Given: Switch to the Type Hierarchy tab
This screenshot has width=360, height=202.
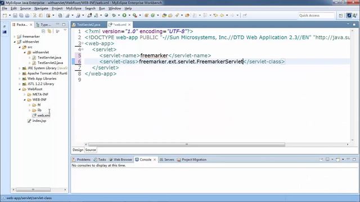Looking at the screenshot, I should point(44,25).
